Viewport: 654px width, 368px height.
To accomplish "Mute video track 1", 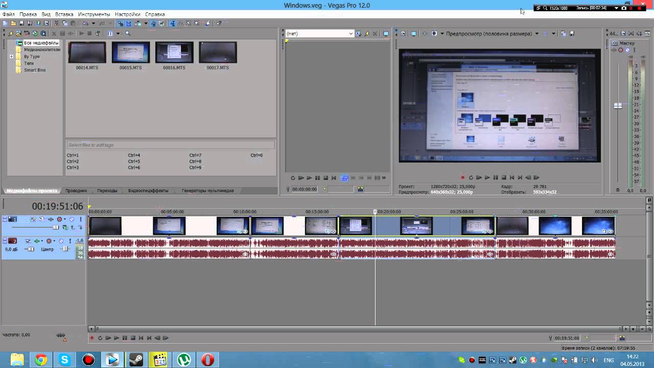I will click(x=72, y=219).
